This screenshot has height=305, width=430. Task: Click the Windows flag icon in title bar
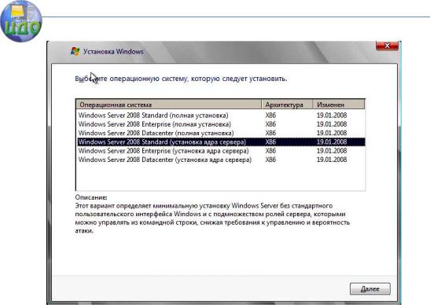pyautogui.click(x=75, y=51)
